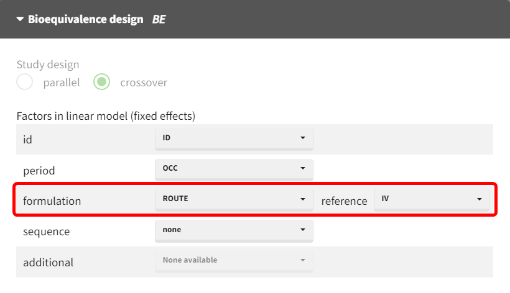Collapse the Bioequivalence design section triangle
Image resolution: width=510 pixels, height=293 pixels.
(20, 19)
